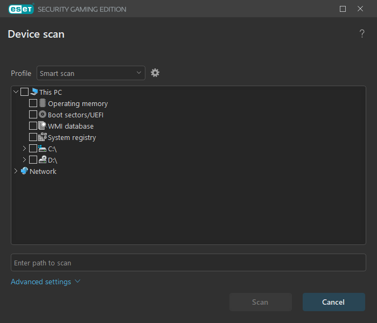Open help question mark
Screen dimensions: 377x323
(x=362, y=33)
